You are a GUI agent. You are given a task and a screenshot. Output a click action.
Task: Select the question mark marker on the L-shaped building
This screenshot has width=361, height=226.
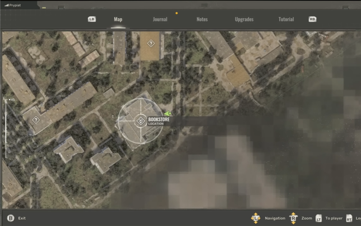click(36, 120)
